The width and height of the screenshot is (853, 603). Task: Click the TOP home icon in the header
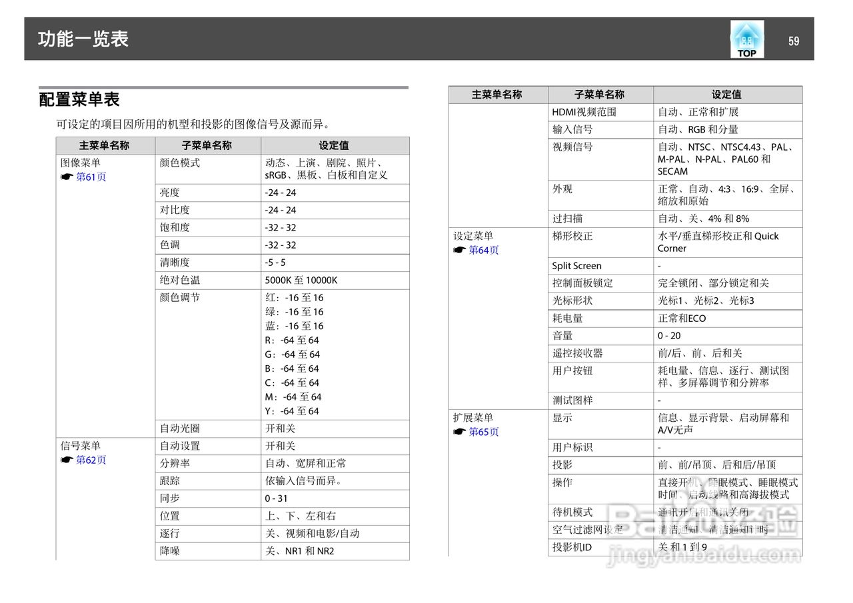(746, 39)
